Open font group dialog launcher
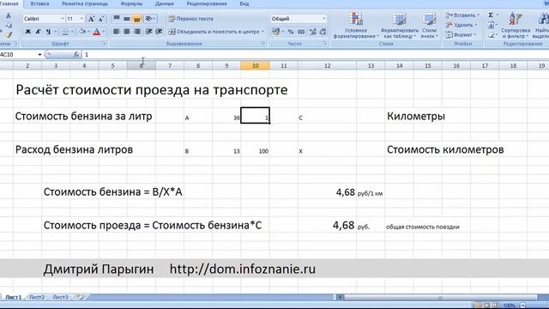This screenshot has height=309, width=549. pyautogui.click(x=105, y=44)
